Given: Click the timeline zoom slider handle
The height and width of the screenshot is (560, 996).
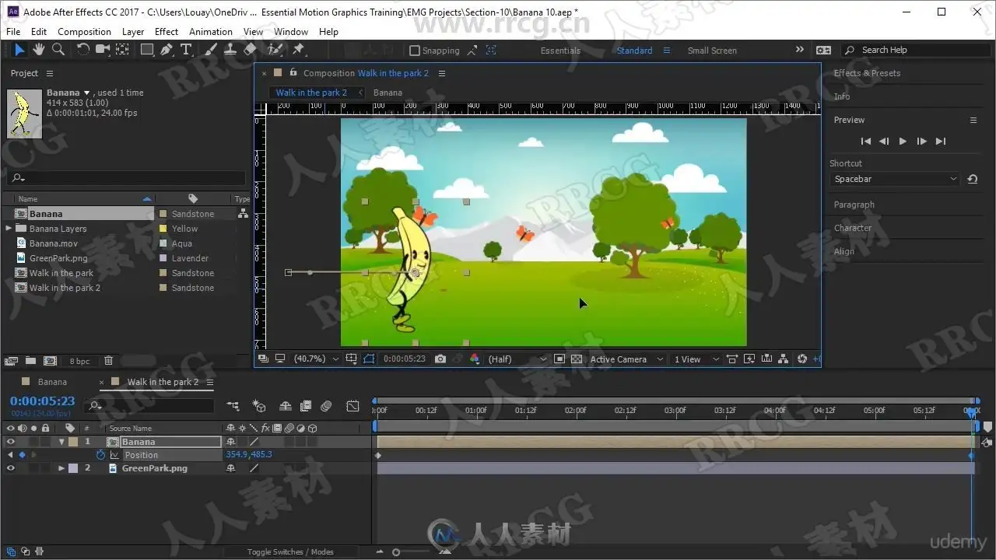Looking at the screenshot, I should (x=396, y=552).
